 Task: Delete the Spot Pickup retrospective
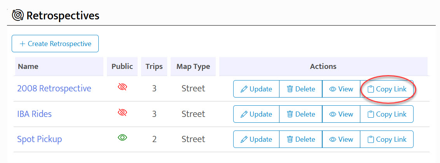click(300, 139)
